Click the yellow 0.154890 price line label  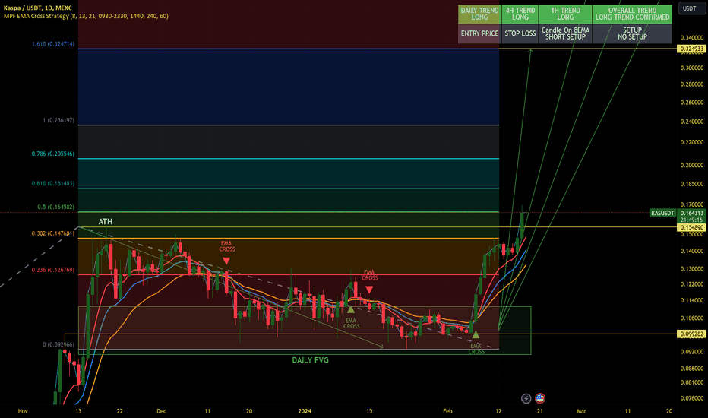click(691, 227)
